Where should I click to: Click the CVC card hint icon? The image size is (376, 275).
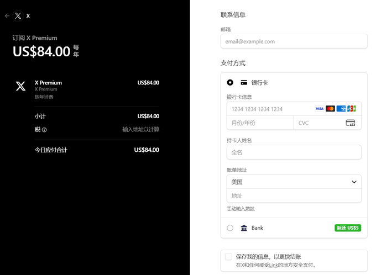click(x=351, y=123)
